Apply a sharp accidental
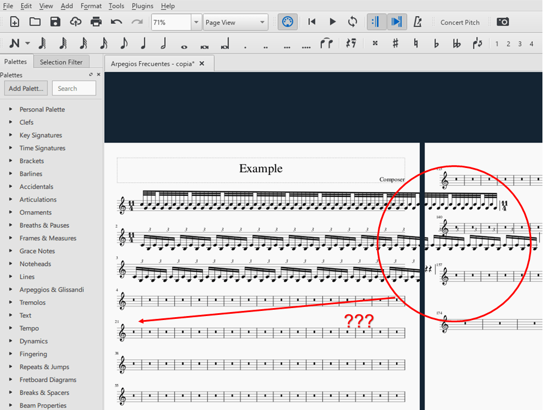Viewport: 547px width, 410px height. pos(395,43)
